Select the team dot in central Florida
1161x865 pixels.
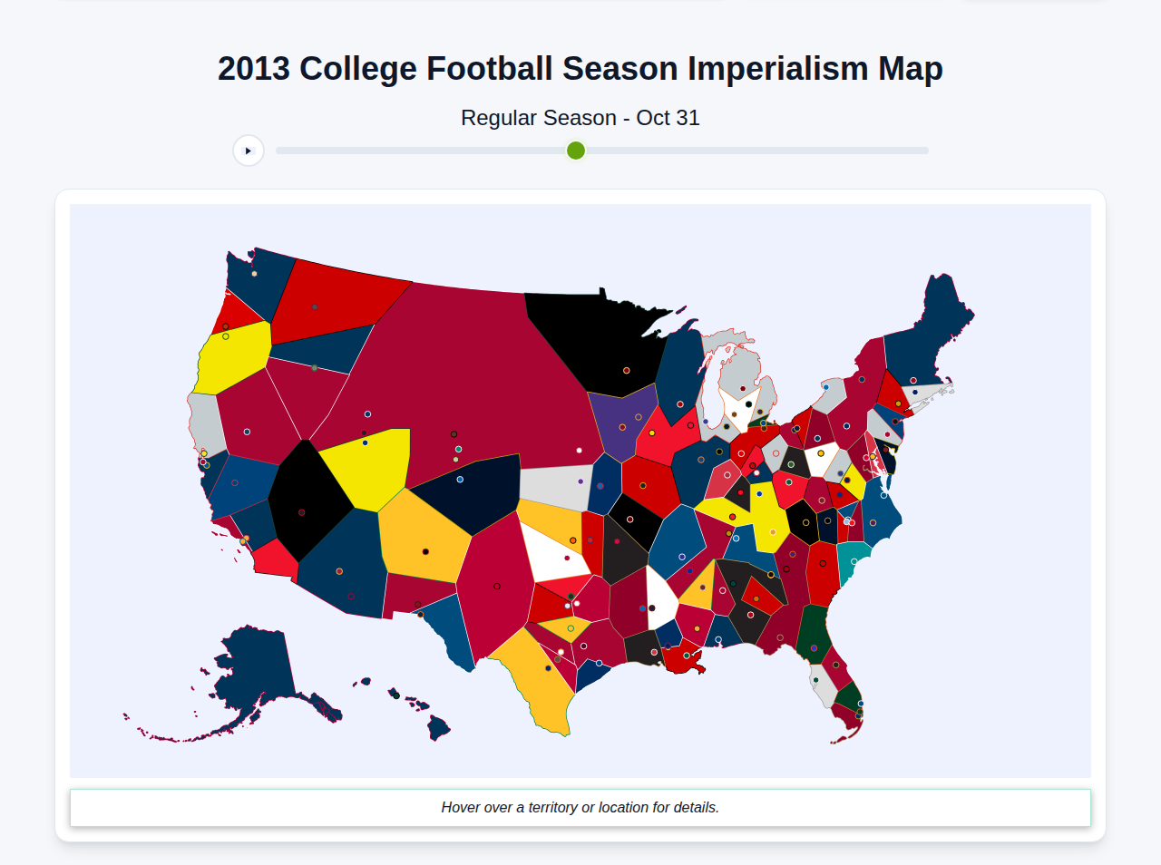836,666
